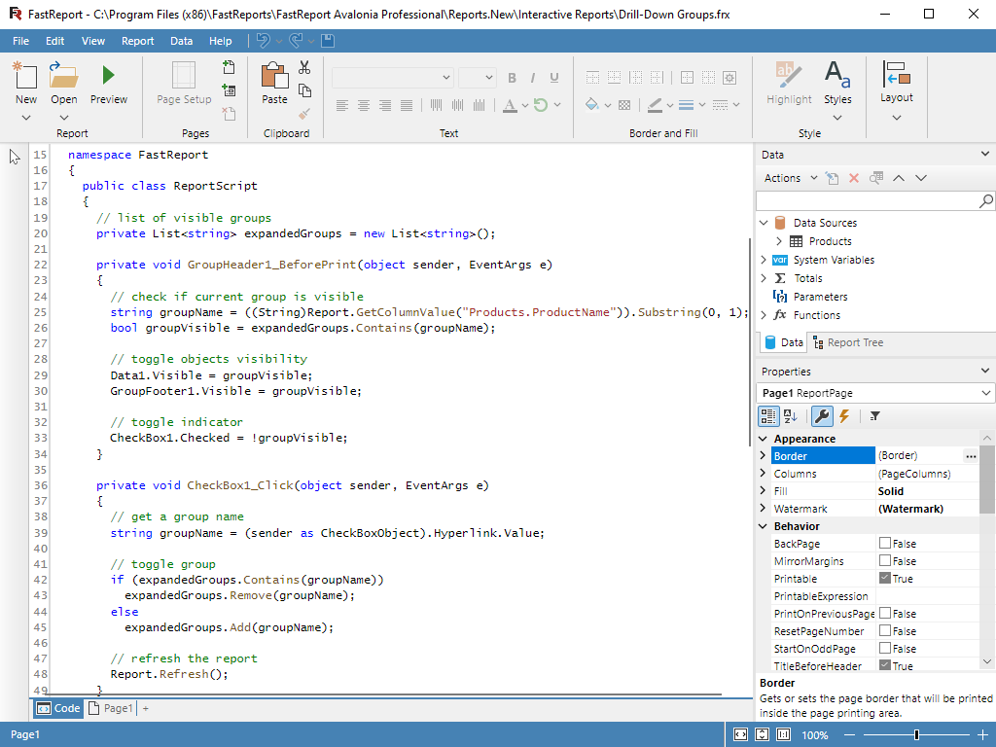The width and height of the screenshot is (996, 747).
Task: Run the report with the Preview button
Action: coord(108,84)
